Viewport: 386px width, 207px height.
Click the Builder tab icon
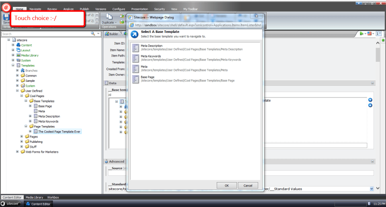(107, 34)
